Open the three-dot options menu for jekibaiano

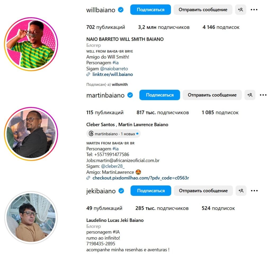pyautogui.click(x=254, y=191)
